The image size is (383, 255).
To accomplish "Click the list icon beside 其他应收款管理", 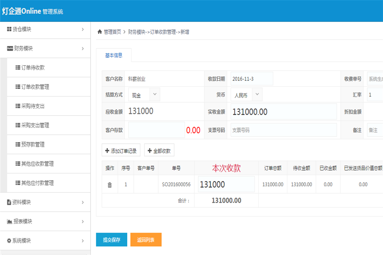I will pos(18,164).
